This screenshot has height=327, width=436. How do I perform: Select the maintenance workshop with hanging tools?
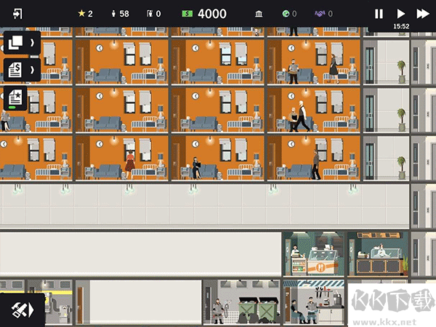point(314,302)
